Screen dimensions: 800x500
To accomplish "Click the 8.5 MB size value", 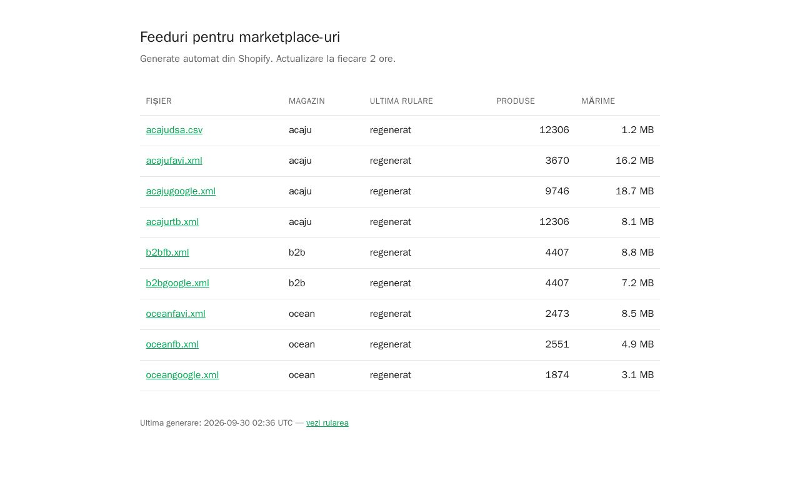I will click(637, 314).
